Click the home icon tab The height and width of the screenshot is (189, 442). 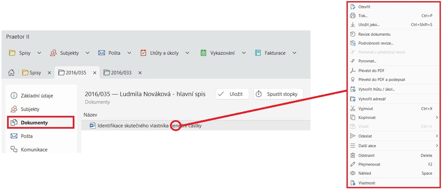[x=11, y=73]
